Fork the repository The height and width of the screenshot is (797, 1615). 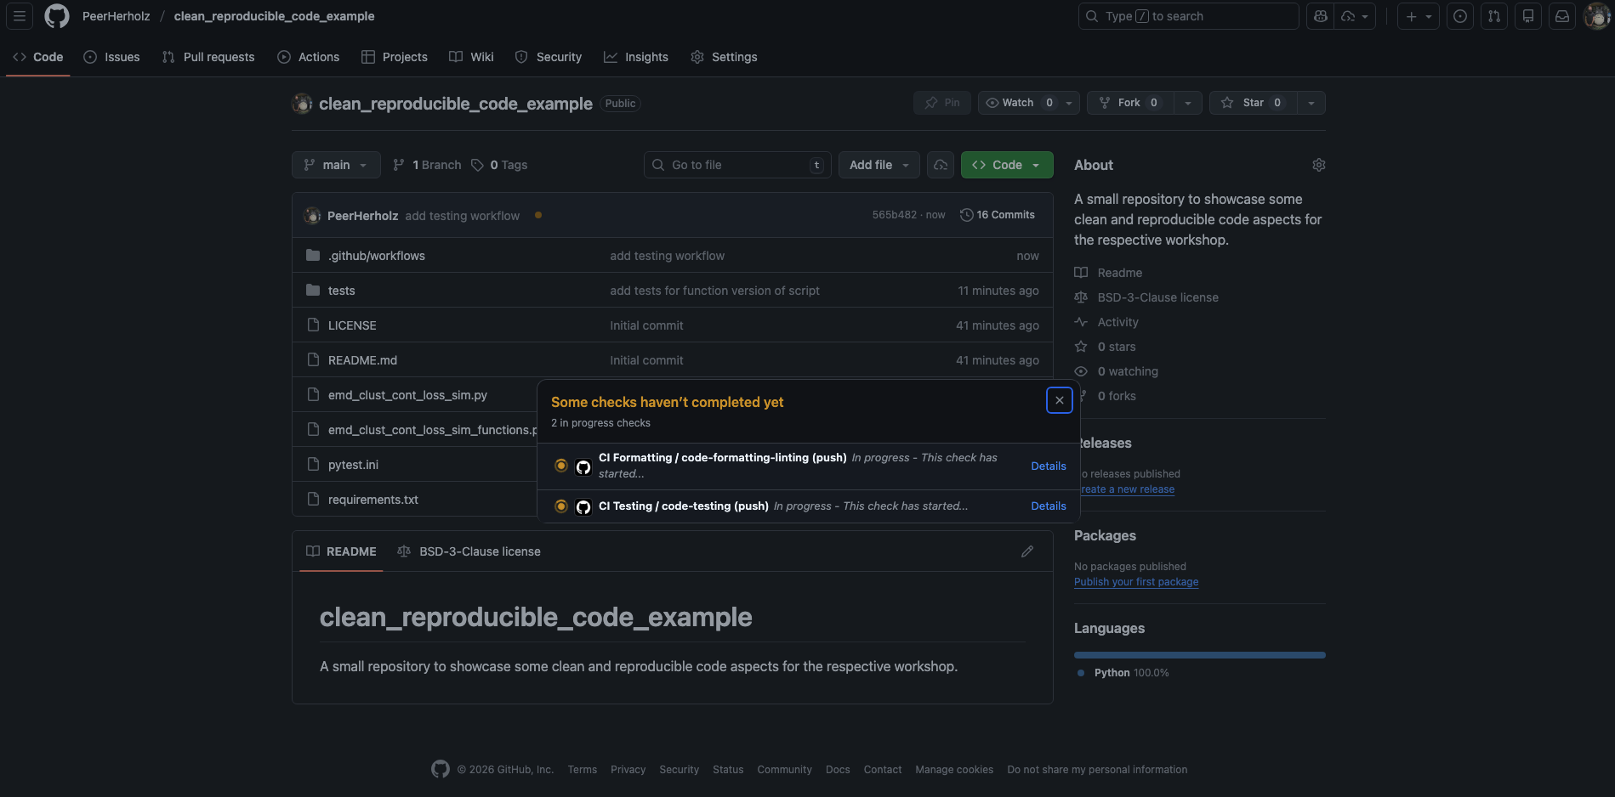(1129, 103)
